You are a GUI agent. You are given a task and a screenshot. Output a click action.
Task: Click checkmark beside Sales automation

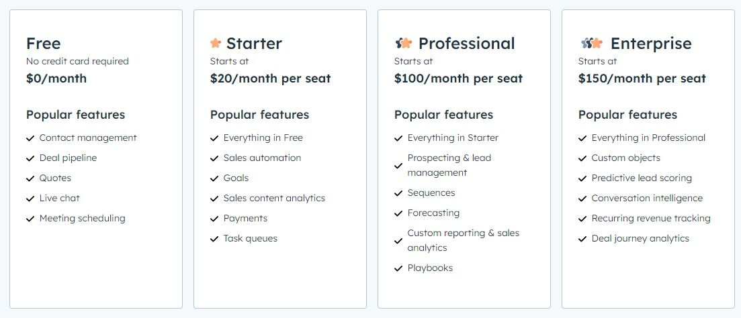pyautogui.click(x=214, y=158)
